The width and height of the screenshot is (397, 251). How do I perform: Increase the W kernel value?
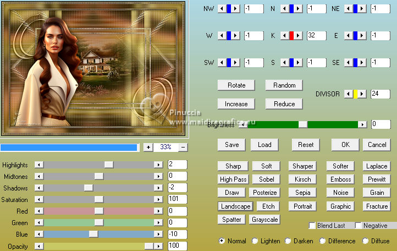tap(235, 35)
